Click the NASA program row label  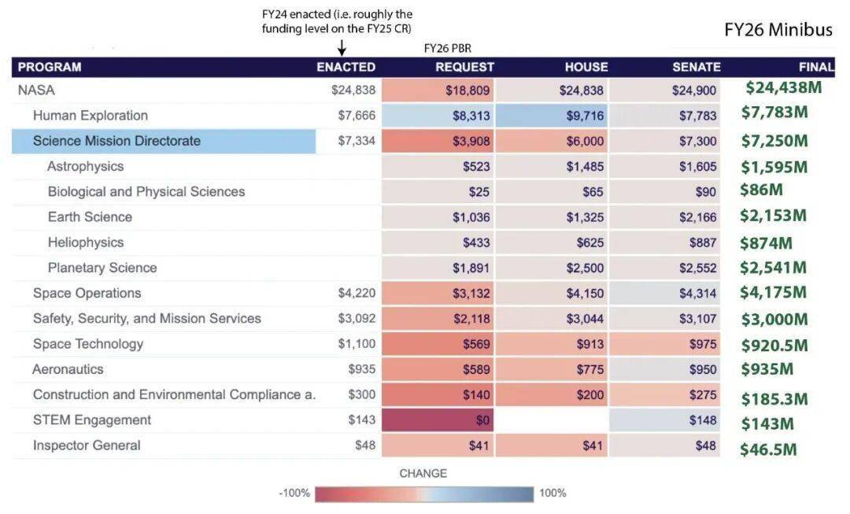click(x=36, y=90)
